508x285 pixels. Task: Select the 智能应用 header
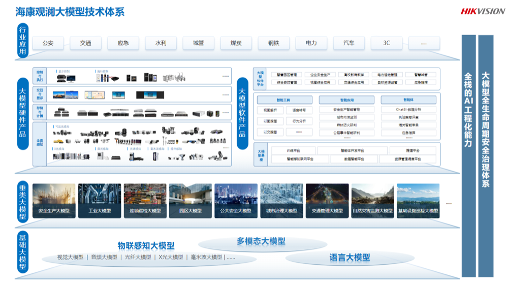(x=346, y=100)
